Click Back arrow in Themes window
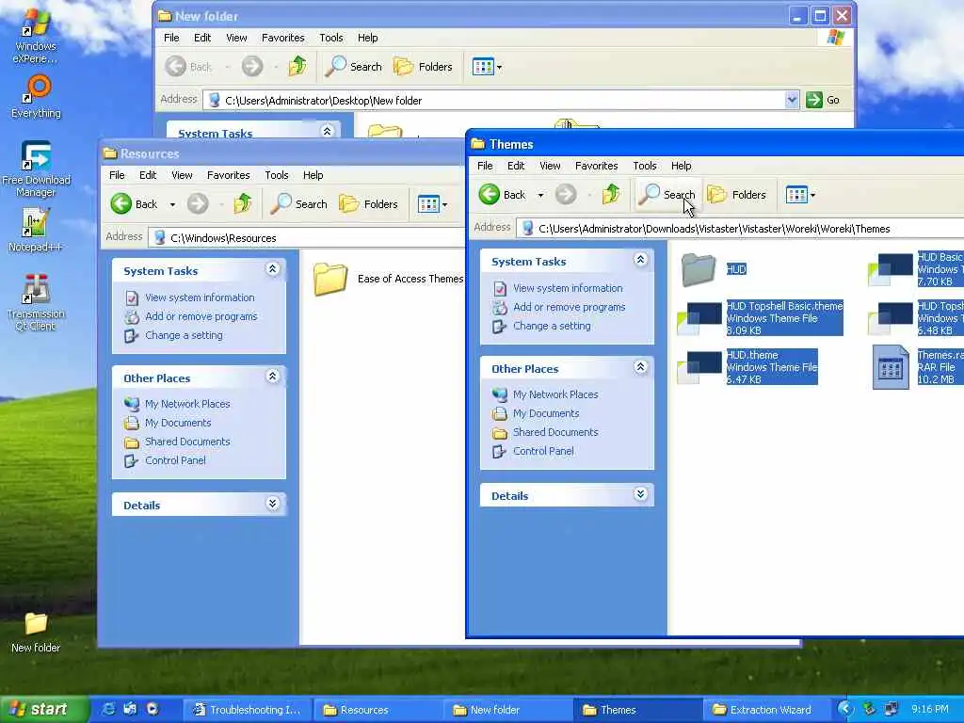This screenshot has height=723, width=964. [503, 195]
